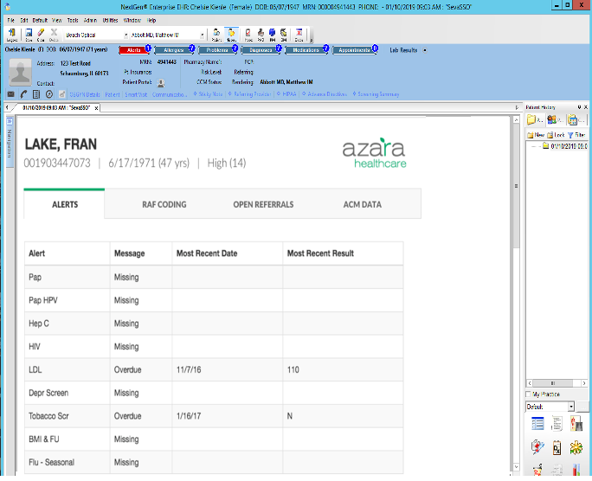
Task: Click the Clear eraser toolbar icon
Action: pyautogui.click(x=41, y=35)
